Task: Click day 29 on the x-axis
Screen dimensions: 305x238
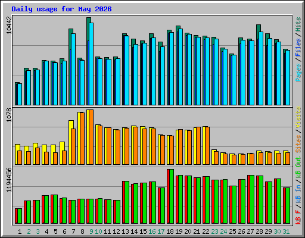Action: click(x=268, y=231)
